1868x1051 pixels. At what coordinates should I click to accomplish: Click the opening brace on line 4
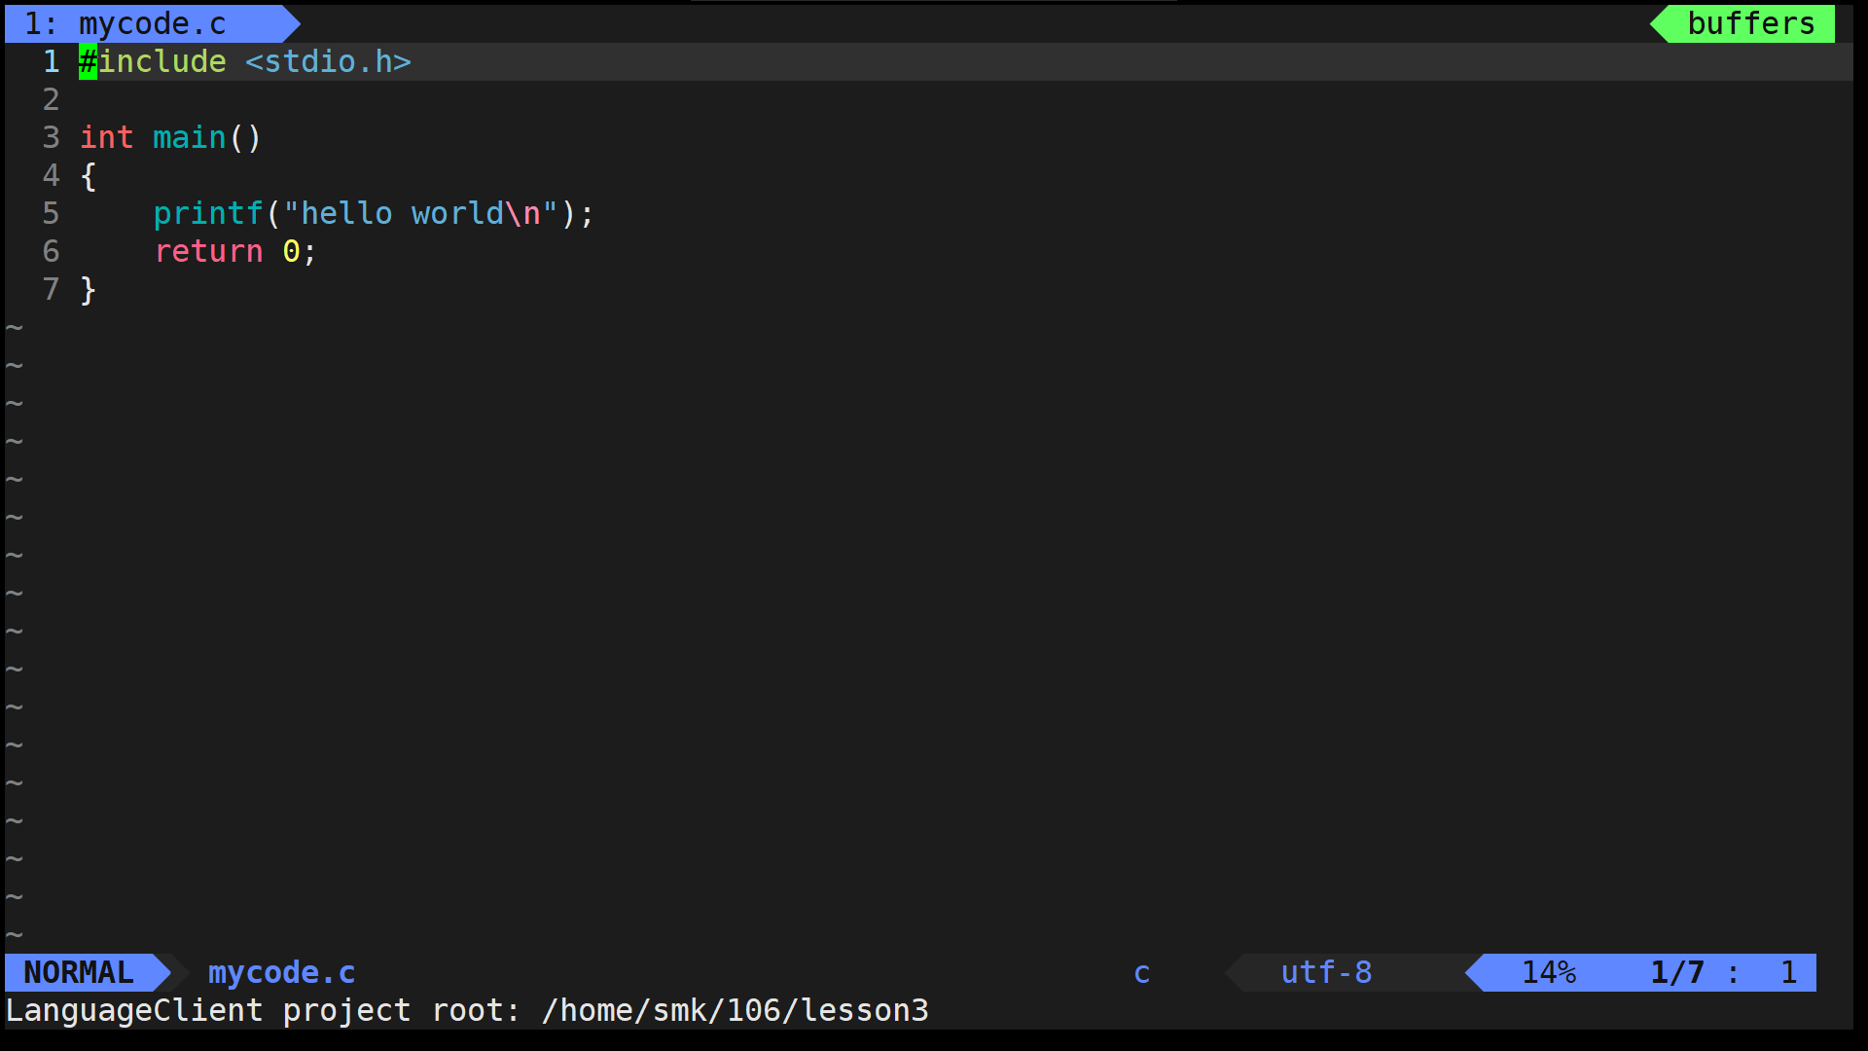point(88,175)
